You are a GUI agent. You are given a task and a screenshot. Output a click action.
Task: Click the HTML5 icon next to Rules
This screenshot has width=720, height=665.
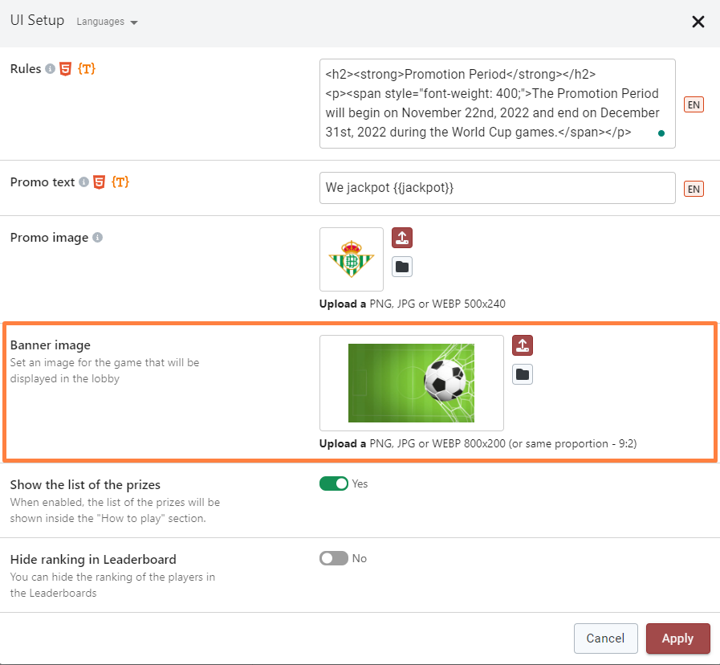pos(66,70)
